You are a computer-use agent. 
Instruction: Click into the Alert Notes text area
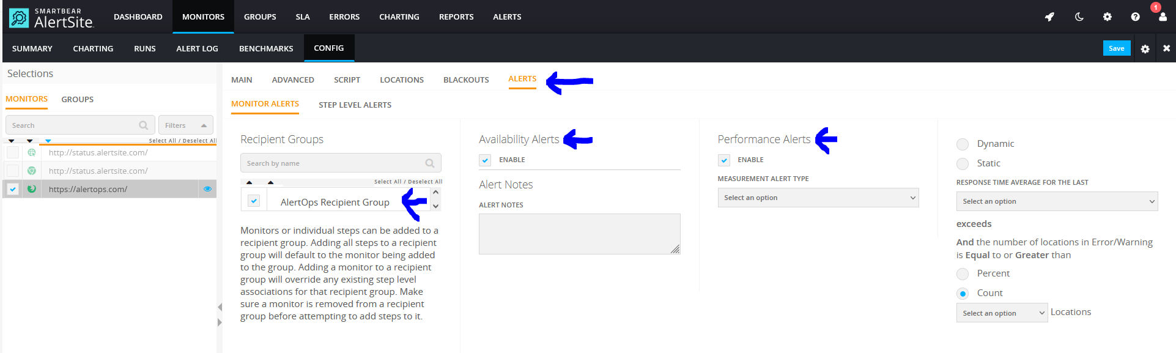coord(579,234)
